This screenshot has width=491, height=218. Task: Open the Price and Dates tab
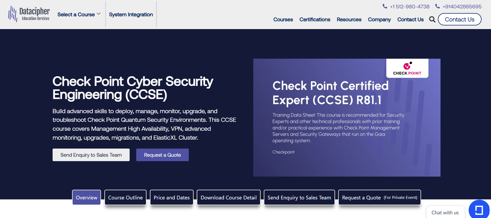click(x=171, y=197)
